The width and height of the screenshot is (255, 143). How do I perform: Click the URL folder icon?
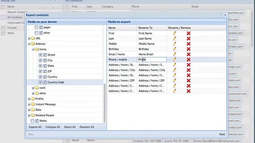coord(33,38)
